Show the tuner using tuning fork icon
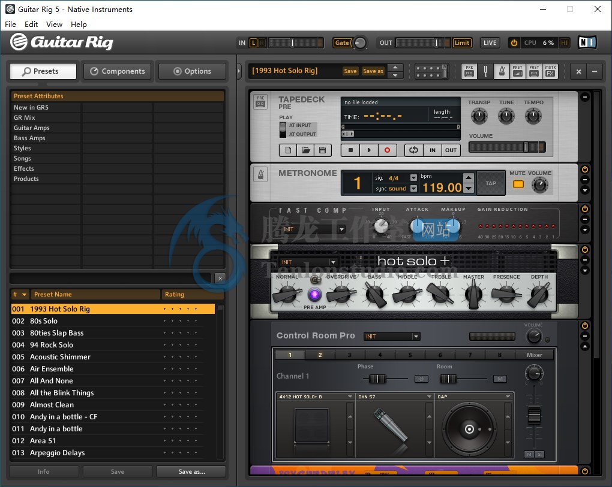The width and height of the screenshot is (612, 487). pyautogui.click(x=485, y=71)
